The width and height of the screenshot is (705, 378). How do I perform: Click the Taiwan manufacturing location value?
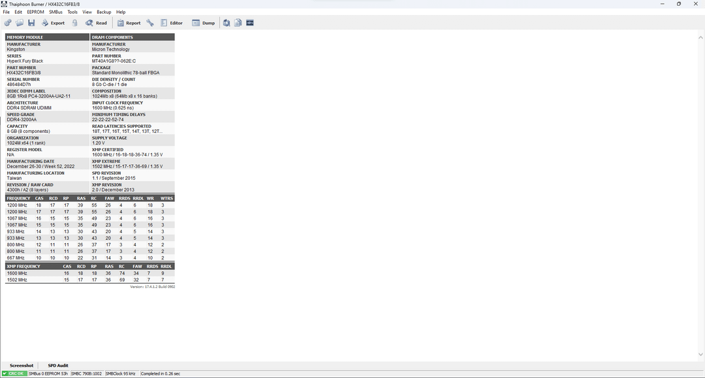[x=14, y=178]
